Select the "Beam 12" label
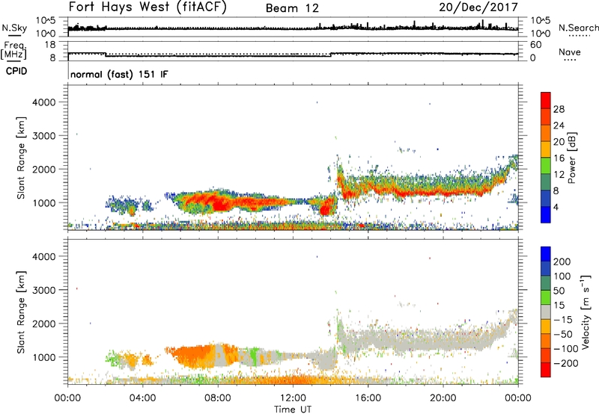This screenshot has width=599, height=414. coord(292,8)
